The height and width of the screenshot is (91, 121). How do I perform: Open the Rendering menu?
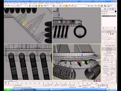pos(47,3)
